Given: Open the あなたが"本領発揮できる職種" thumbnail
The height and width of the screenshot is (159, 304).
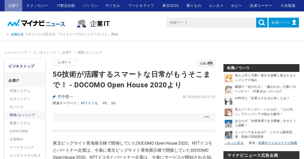Looking at the screenshot, I should tap(229, 123).
